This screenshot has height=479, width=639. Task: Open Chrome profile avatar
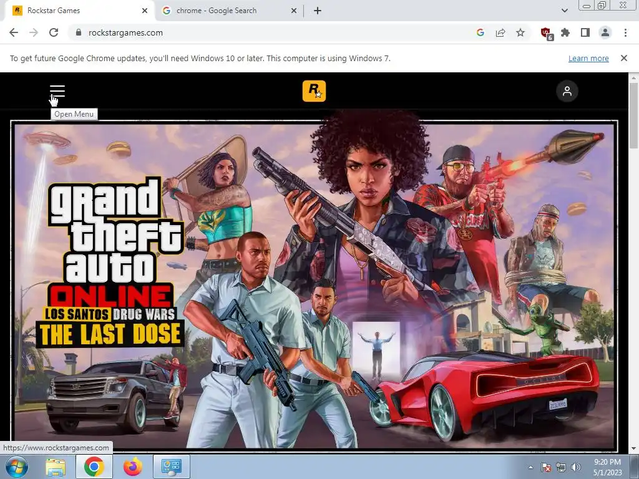click(605, 32)
